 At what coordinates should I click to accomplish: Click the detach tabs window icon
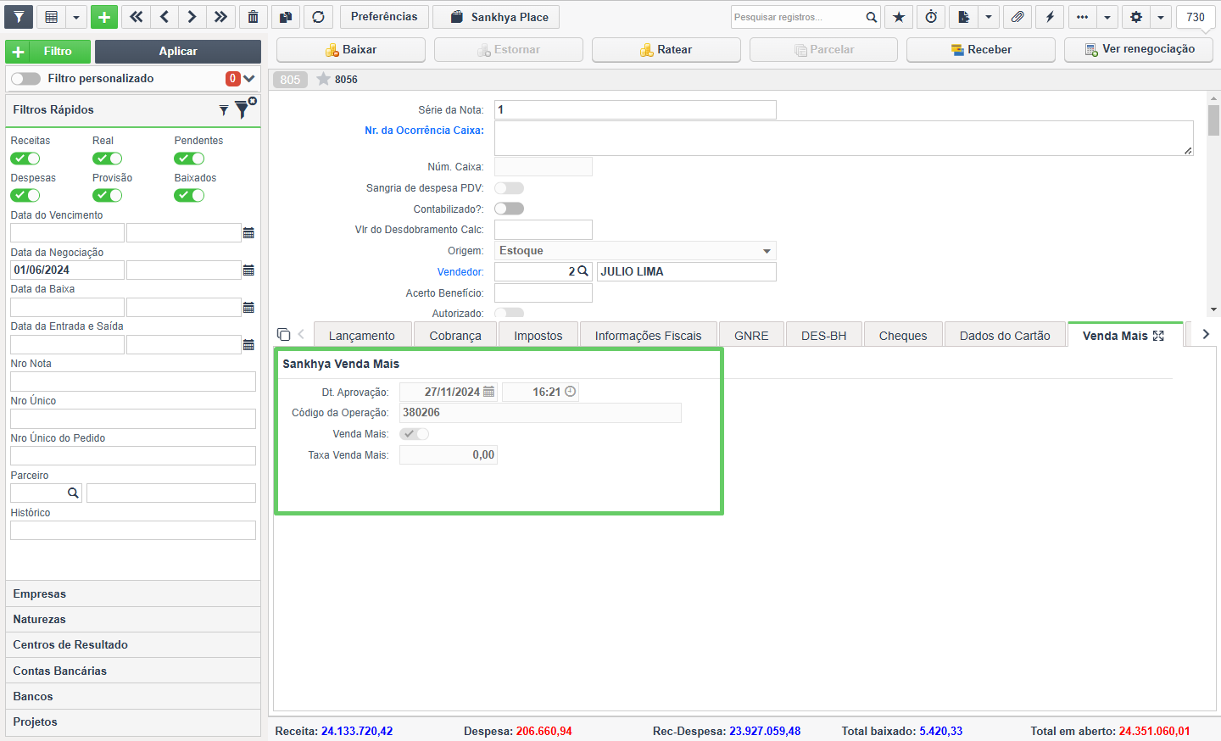pos(284,334)
